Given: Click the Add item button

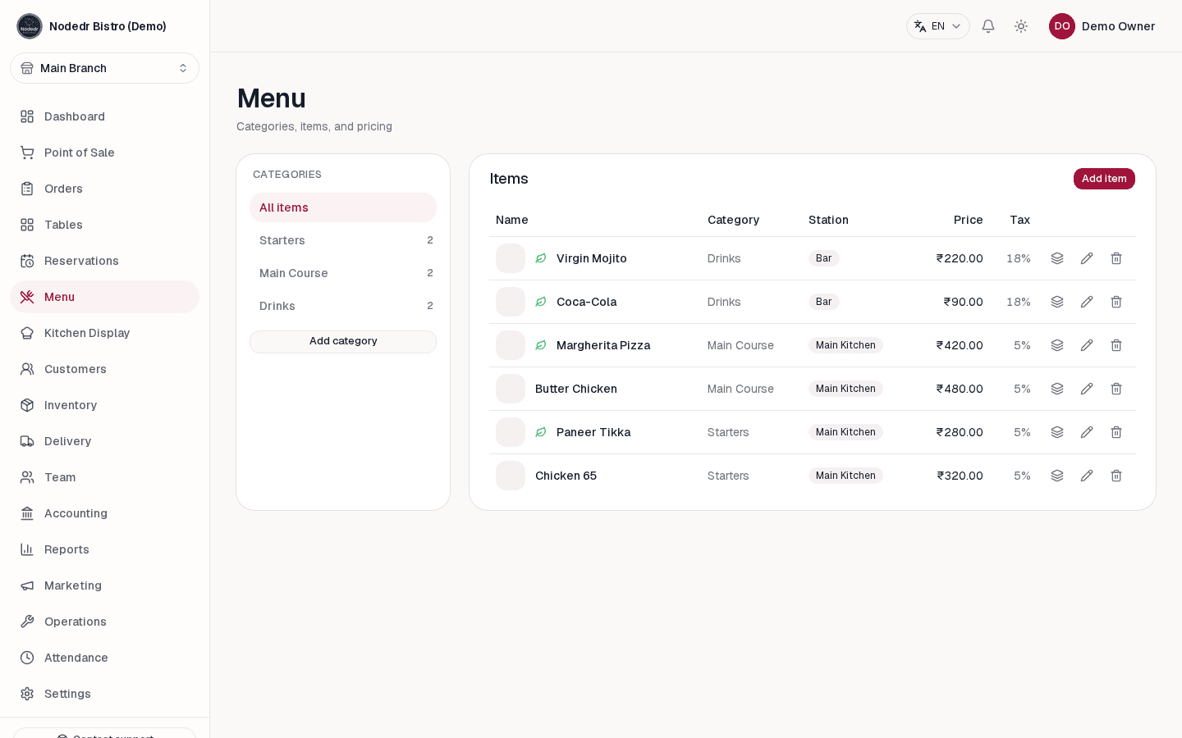Looking at the screenshot, I should [1104, 179].
